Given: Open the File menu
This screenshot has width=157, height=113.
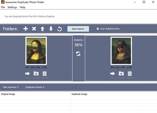Looking at the screenshot, I should coord(3,7).
